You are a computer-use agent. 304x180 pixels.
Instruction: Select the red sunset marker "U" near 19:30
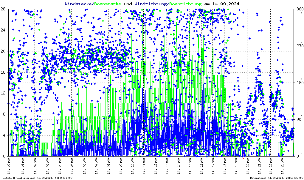(x=243, y=158)
